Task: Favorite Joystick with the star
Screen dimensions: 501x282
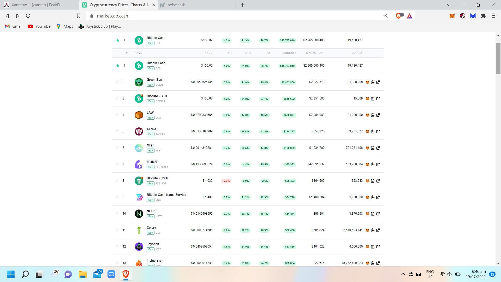Action: pyautogui.click(x=117, y=246)
